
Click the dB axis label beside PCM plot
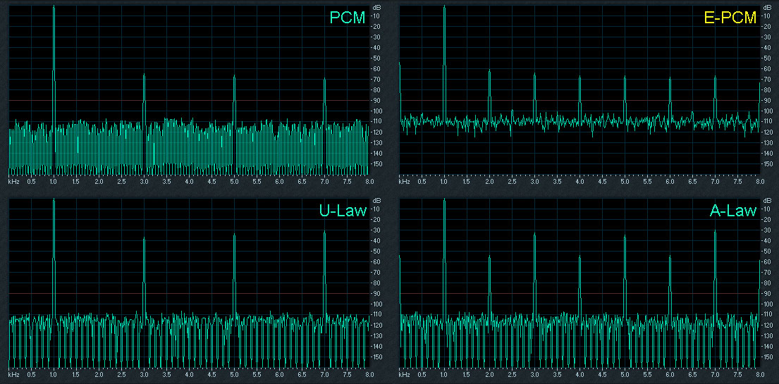[376, 7]
